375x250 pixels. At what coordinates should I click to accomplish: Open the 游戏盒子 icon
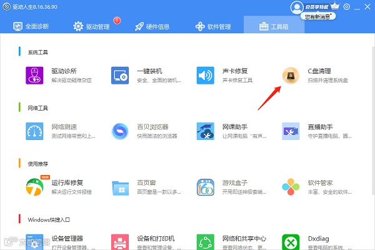click(205, 187)
